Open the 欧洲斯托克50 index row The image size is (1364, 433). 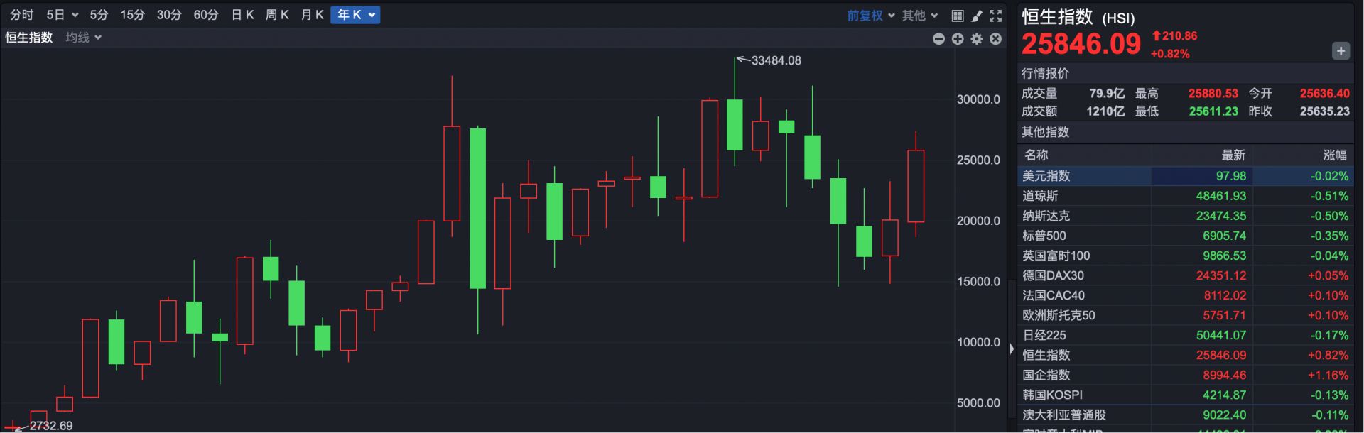click(1185, 315)
